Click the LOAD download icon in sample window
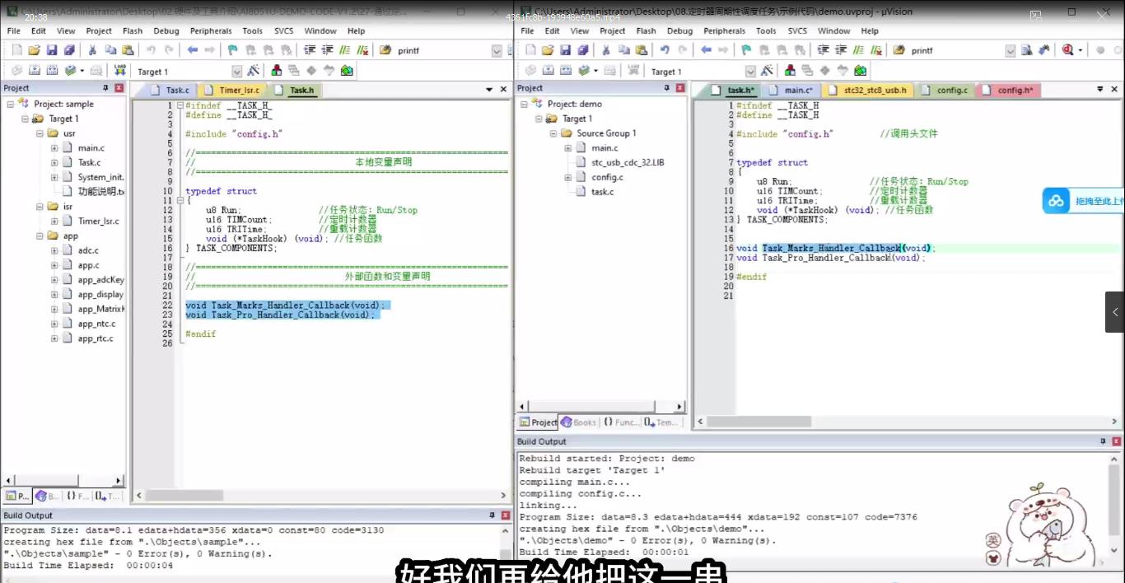Image resolution: width=1125 pixels, height=583 pixels. (x=120, y=71)
